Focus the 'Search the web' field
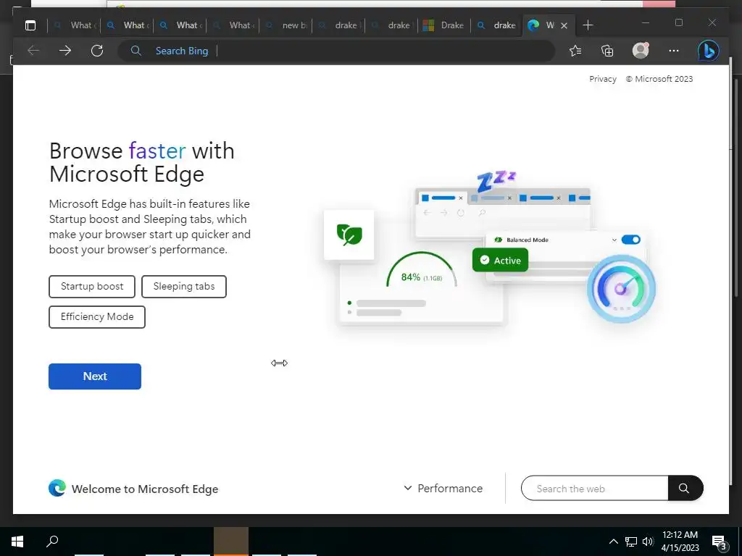This screenshot has width=742, height=556. [x=594, y=488]
